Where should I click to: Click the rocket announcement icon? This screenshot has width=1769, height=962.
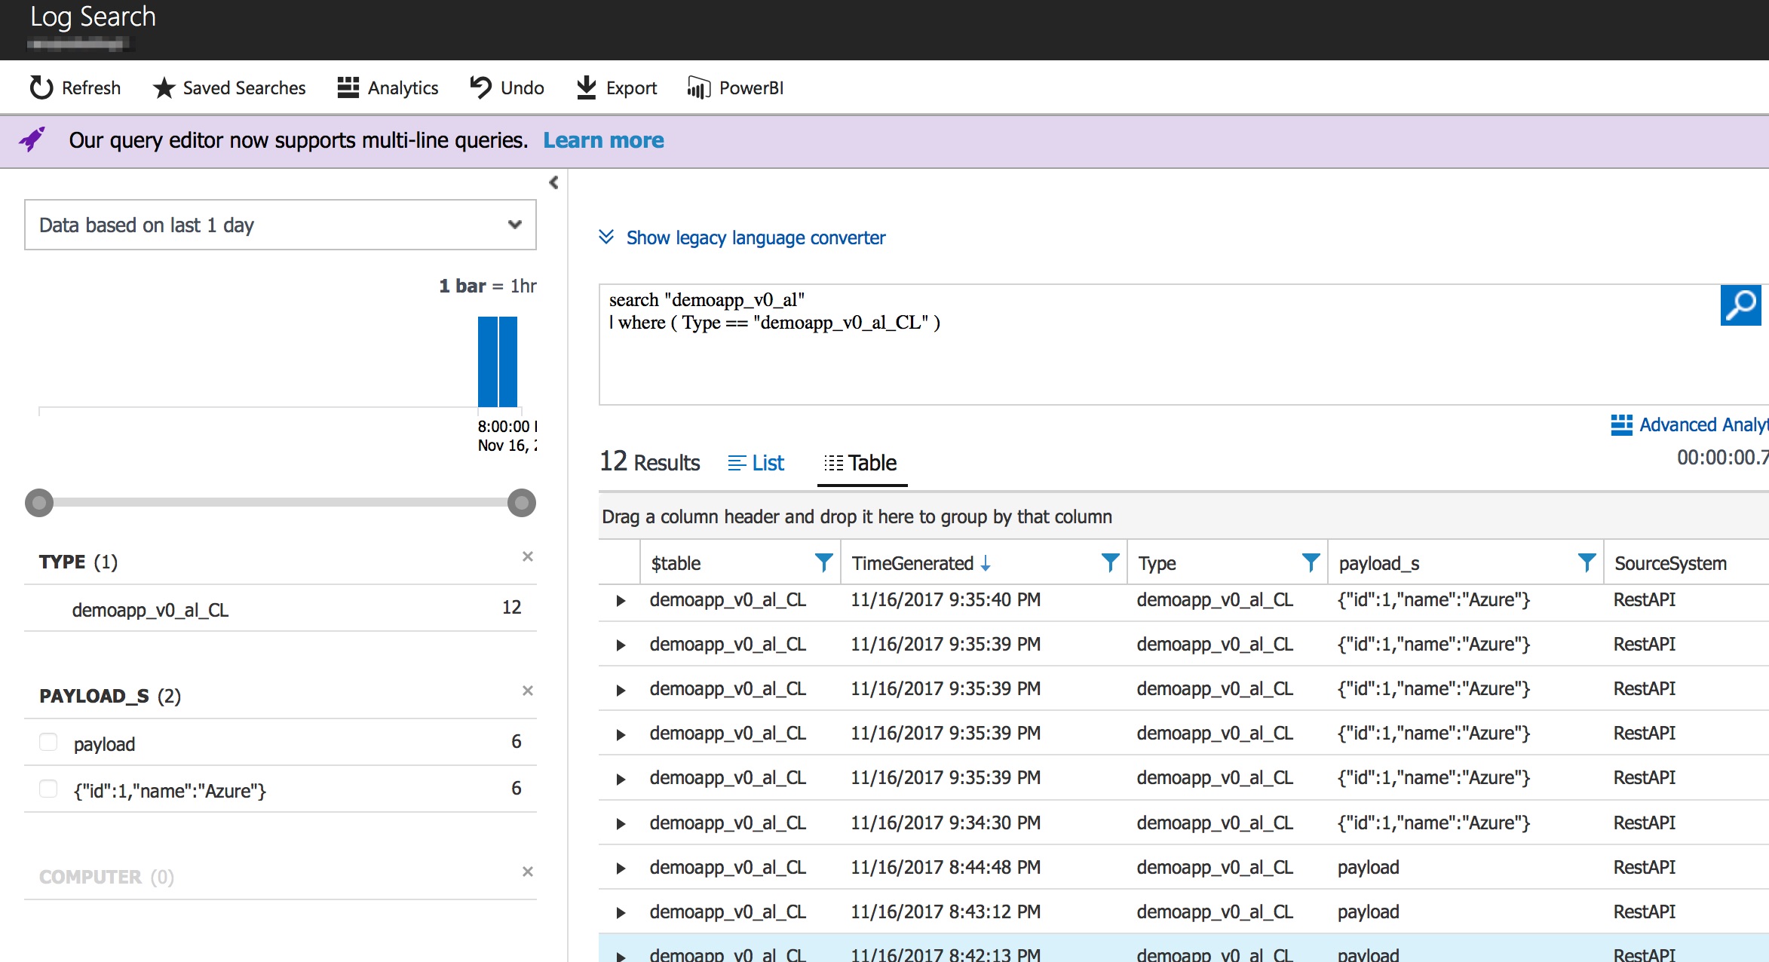click(32, 139)
